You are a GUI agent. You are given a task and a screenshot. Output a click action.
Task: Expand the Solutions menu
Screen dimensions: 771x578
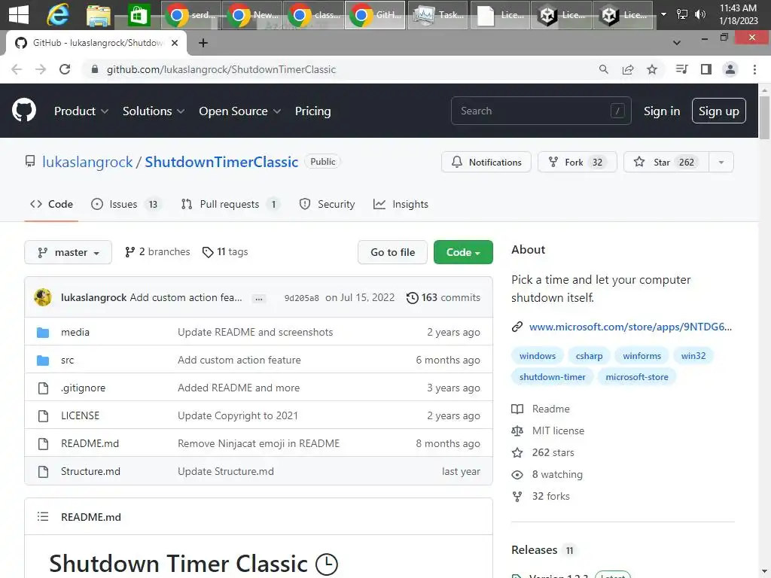point(154,111)
